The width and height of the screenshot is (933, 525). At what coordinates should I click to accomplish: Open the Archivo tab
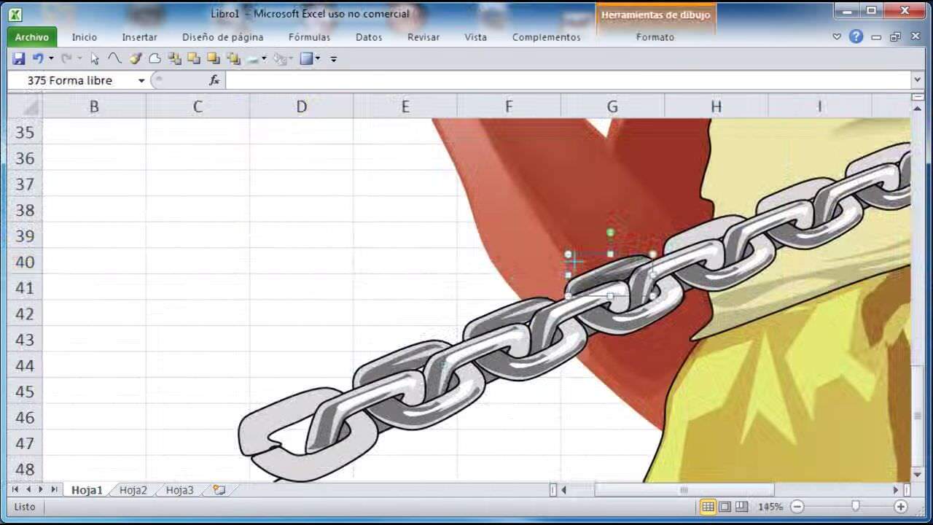(x=32, y=37)
